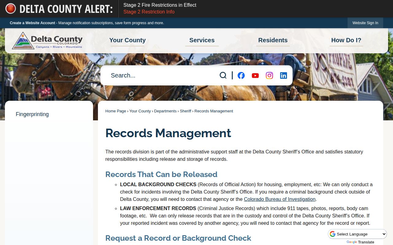Open the Your County menu

coord(127,40)
